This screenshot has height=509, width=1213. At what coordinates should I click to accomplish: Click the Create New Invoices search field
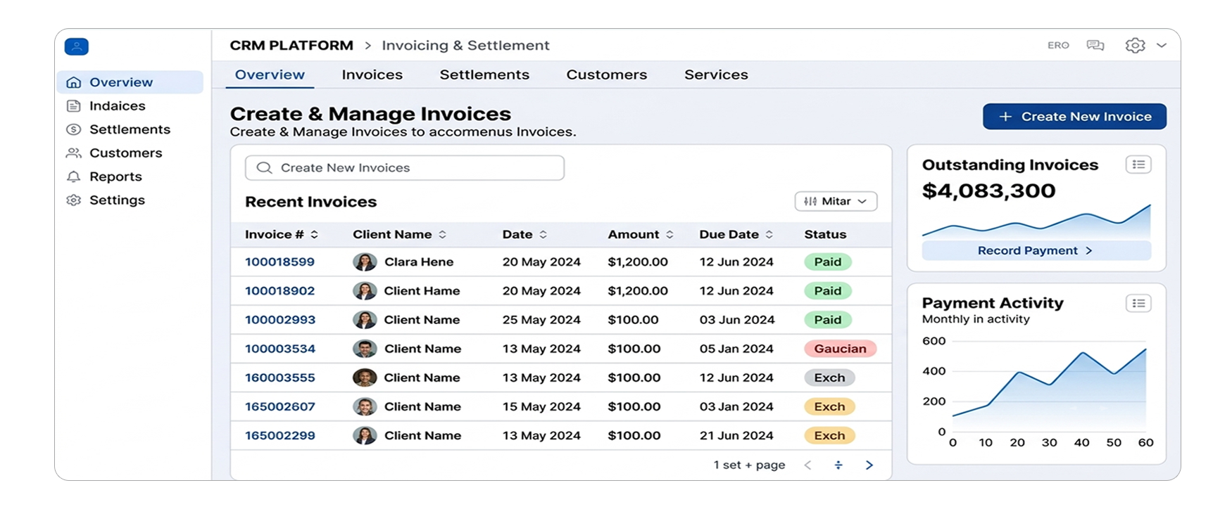pos(405,168)
